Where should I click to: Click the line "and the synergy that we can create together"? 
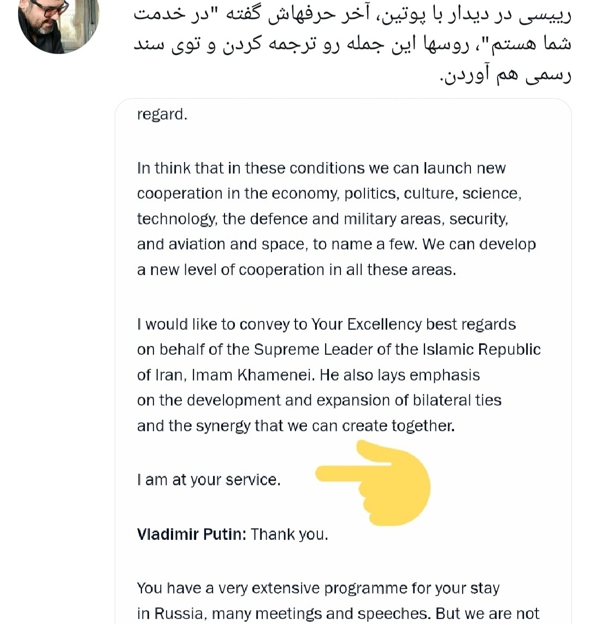pos(296,426)
